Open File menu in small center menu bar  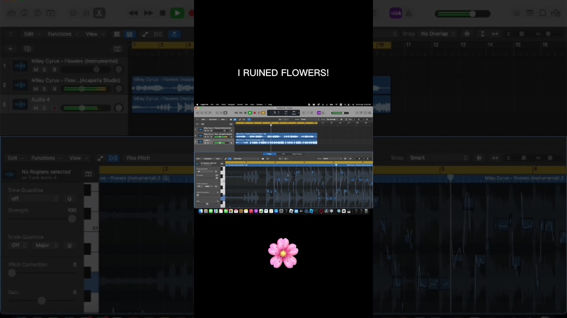tap(212, 105)
